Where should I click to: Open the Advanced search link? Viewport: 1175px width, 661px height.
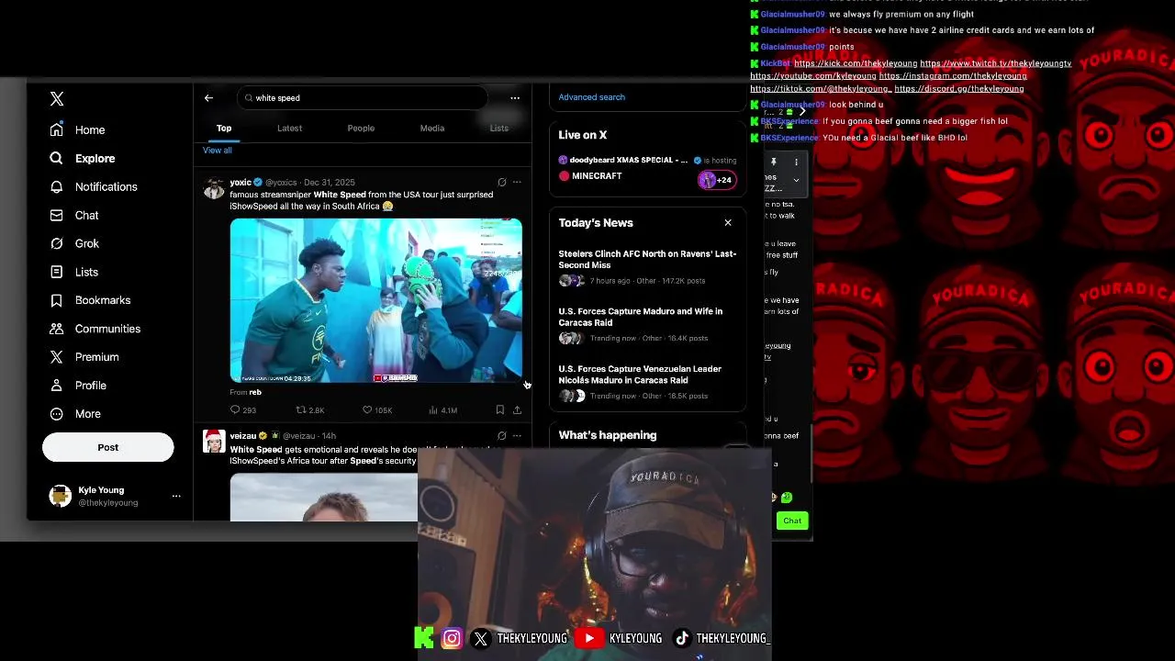pyautogui.click(x=592, y=97)
